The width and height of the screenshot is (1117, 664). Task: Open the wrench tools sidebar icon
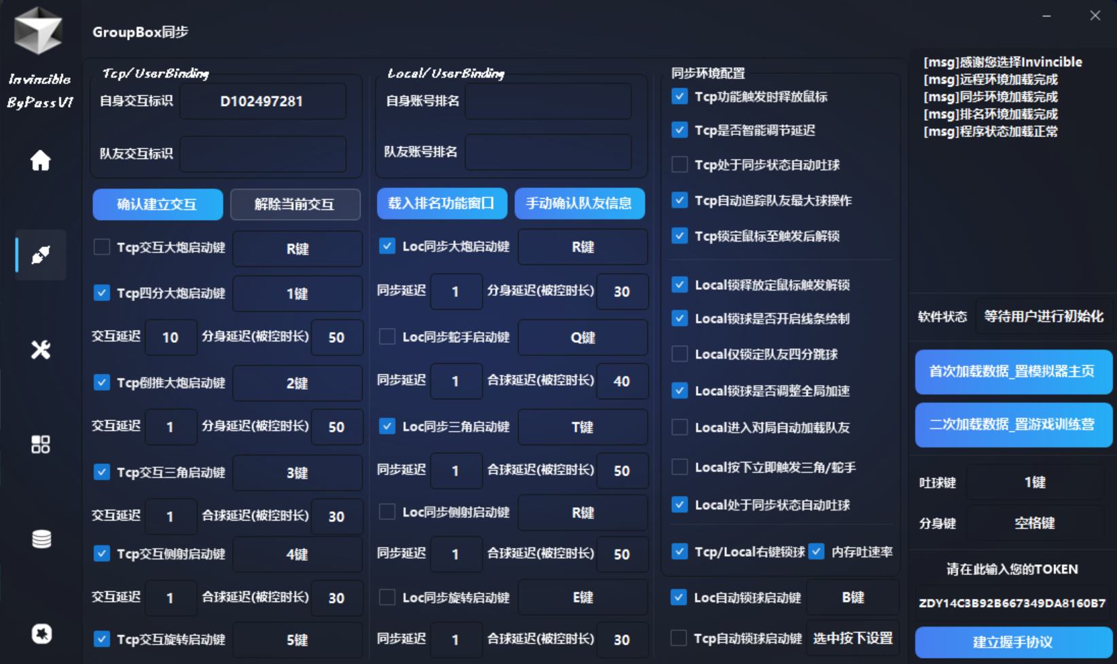(x=41, y=350)
